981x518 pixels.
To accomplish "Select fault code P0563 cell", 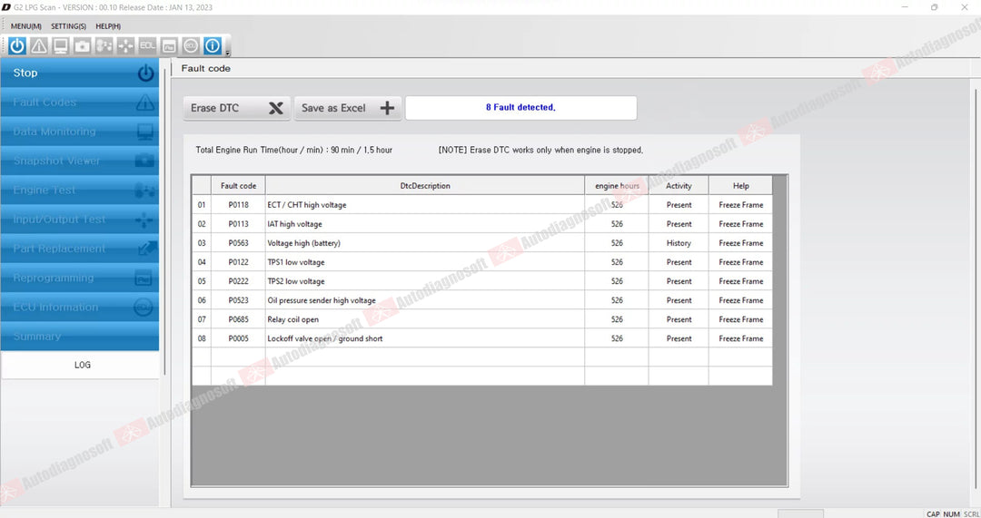I will [x=238, y=243].
